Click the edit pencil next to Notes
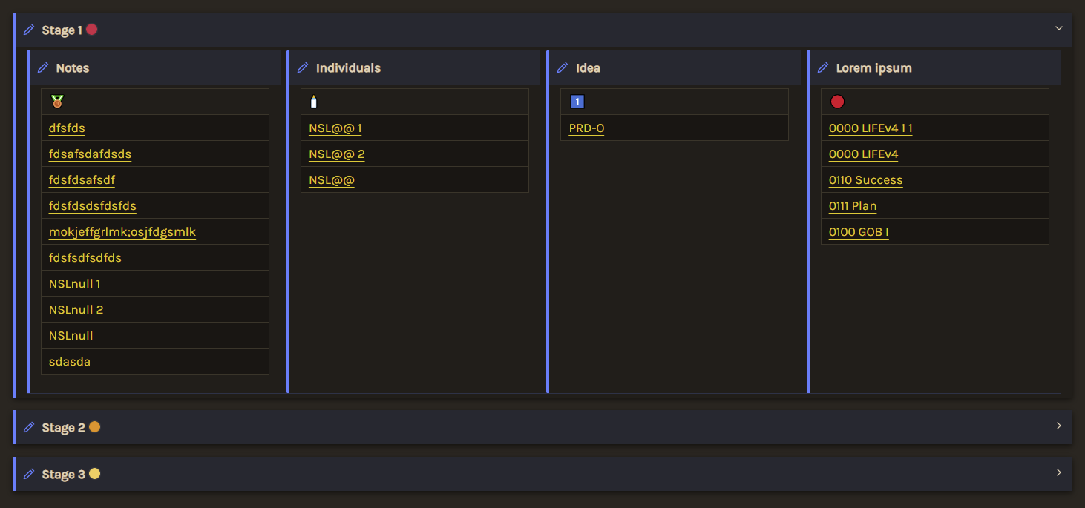Image resolution: width=1085 pixels, height=508 pixels. tap(43, 67)
